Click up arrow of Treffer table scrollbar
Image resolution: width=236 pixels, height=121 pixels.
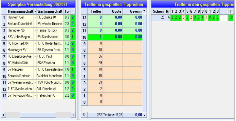pyautogui.click(x=144, y=10)
